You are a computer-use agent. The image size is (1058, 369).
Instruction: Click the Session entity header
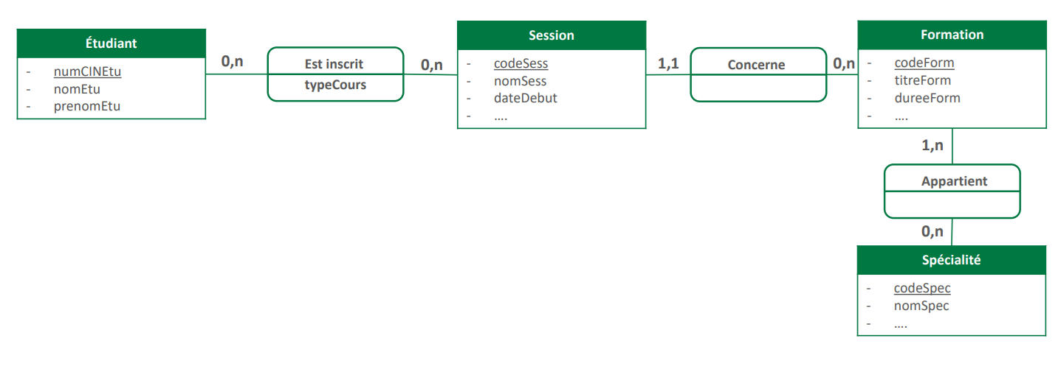click(x=552, y=35)
